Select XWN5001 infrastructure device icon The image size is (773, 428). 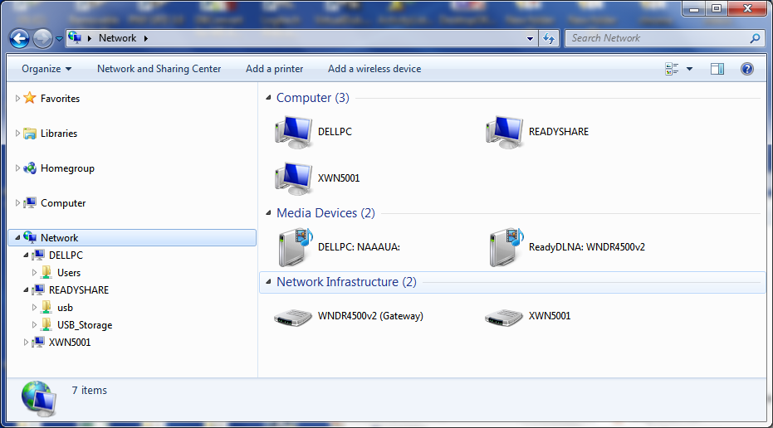click(x=504, y=317)
